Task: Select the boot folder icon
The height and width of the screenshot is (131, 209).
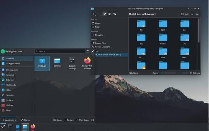Action: pos(163,24)
